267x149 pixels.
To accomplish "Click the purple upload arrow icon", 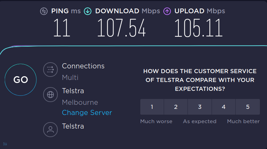I will click(167, 12).
